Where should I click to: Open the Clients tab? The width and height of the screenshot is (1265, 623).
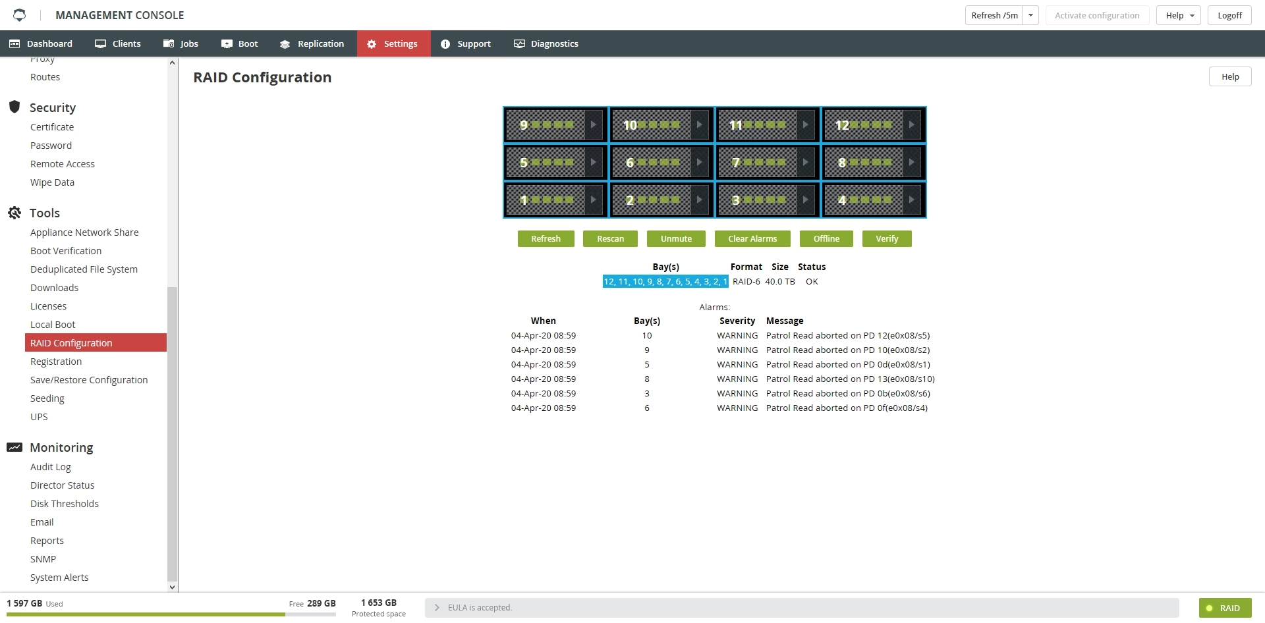click(118, 43)
